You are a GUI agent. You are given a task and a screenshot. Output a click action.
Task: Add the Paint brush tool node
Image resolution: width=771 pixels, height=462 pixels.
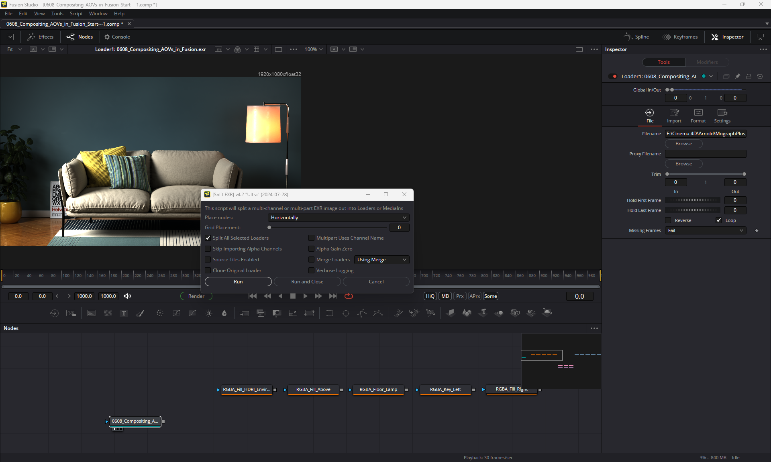pos(140,313)
